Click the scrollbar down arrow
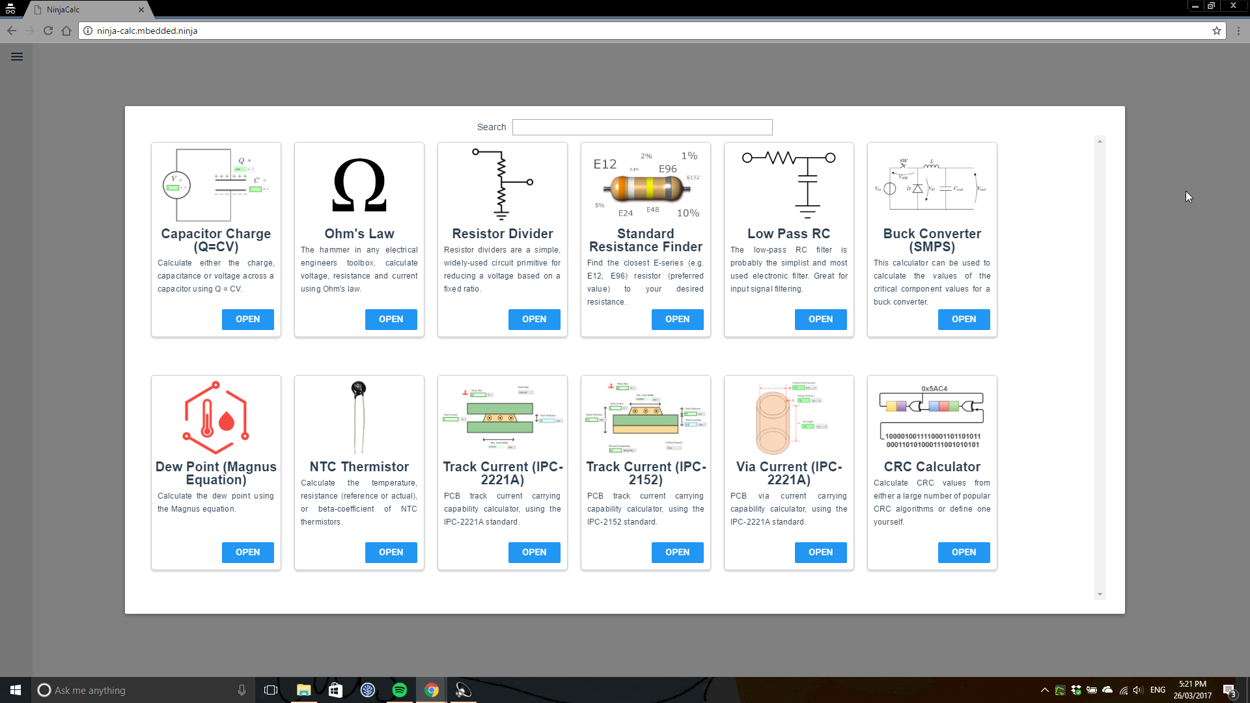This screenshot has height=703, width=1250. point(1100,594)
